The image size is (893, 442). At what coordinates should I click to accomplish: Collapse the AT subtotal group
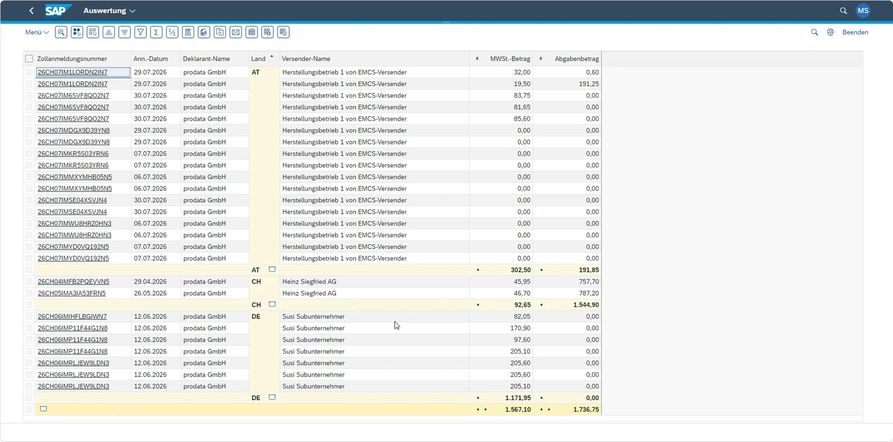tap(272, 270)
